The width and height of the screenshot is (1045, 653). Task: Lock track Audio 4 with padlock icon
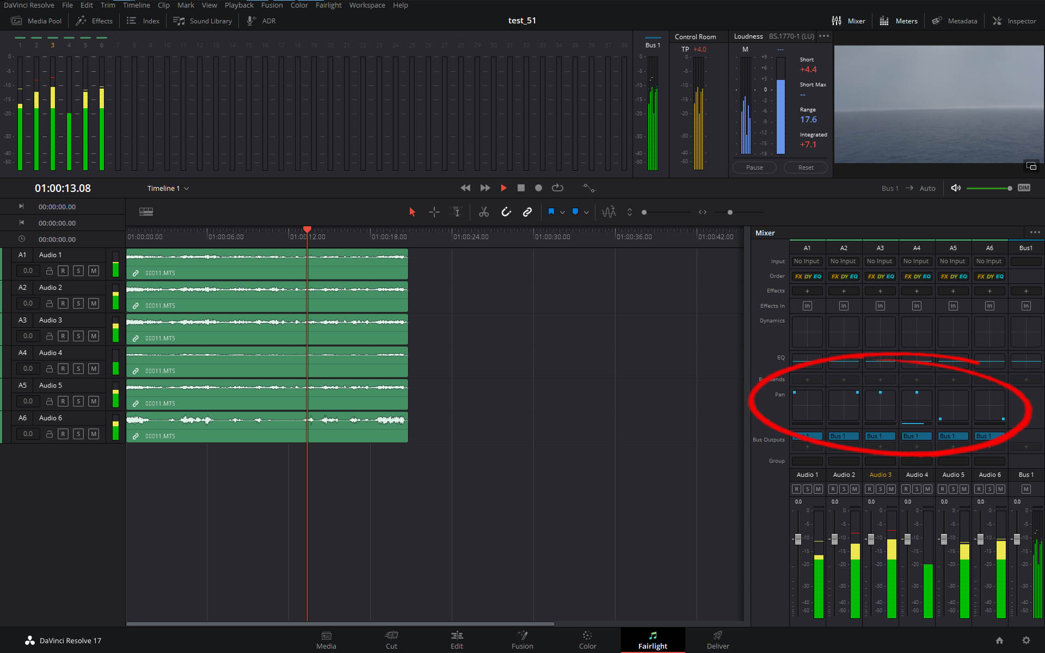pos(49,369)
